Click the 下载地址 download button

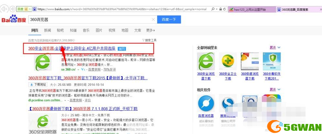pyautogui.click(x=38, y=85)
